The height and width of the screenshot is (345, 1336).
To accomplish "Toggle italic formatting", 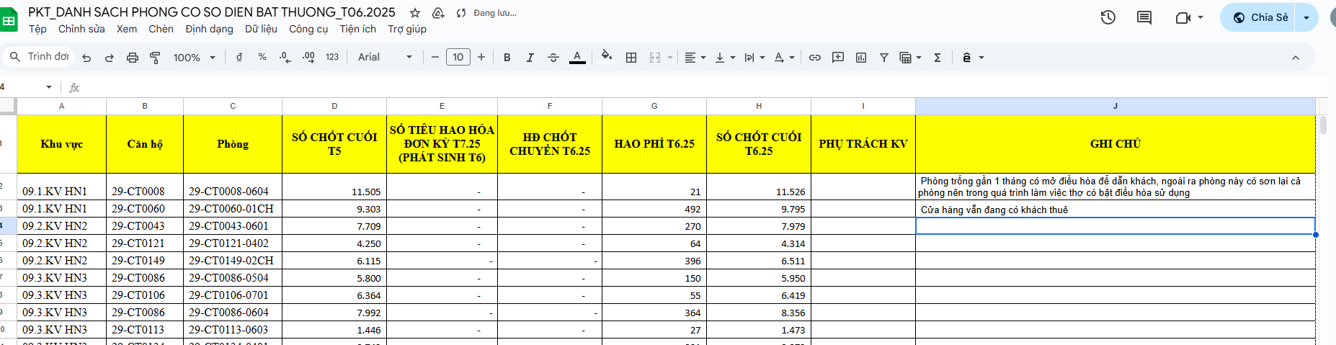I will (x=530, y=58).
